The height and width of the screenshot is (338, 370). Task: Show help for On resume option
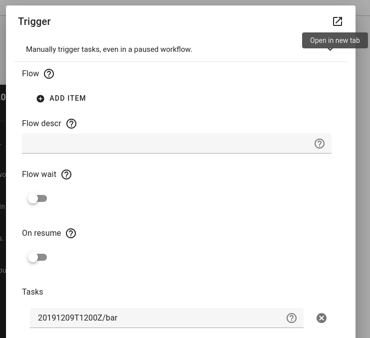tap(71, 233)
